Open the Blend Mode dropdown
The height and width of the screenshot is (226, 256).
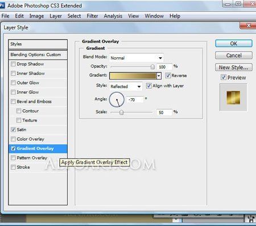[x=137, y=58]
